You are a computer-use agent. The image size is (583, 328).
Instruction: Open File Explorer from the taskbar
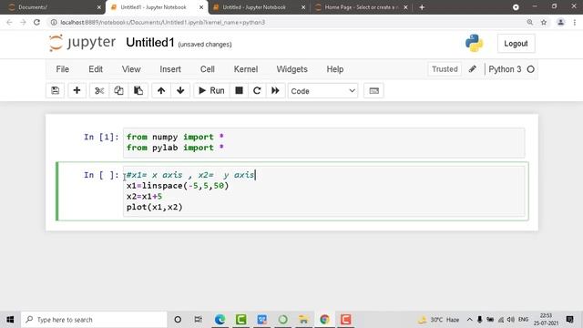coord(303,320)
